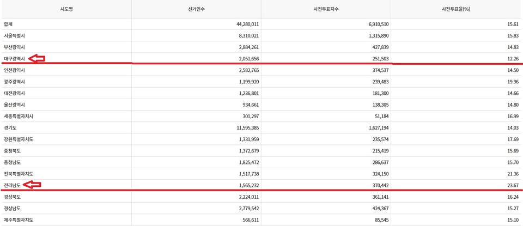Click the 사전투표율(%) column header
This screenshot has width=523, height=226.
pyautogui.click(x=455, y=9)
